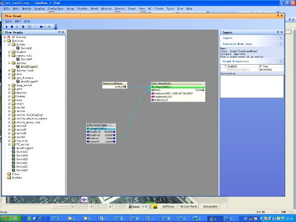
Task: Collapse the Graph Properties section
Action: (x=281, y=61)
